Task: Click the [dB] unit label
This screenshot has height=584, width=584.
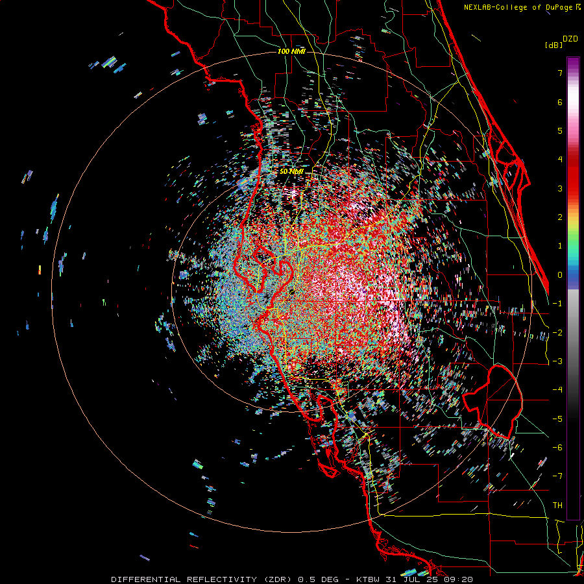Action: (x=554, y=45)
